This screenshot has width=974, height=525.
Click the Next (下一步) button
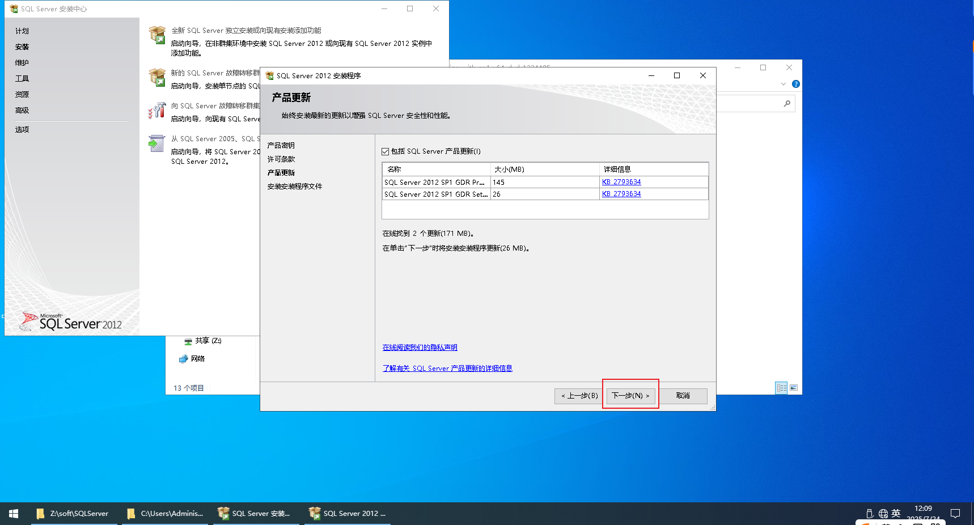[630, 396]
